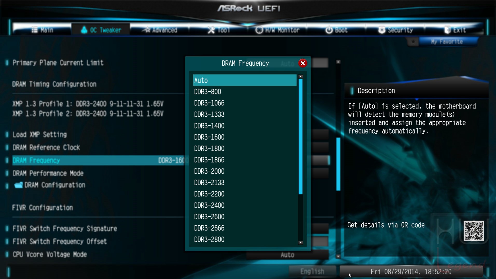Click the Tool wrench icon
This screenshot has height=279, width=496.
tap(211, 30)
